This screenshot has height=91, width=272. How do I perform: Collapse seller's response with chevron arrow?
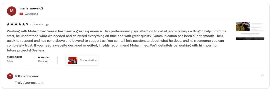(262, 75)
